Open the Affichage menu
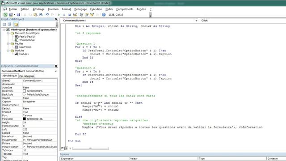Screen dimensions: 286x161 pos(38,9)
